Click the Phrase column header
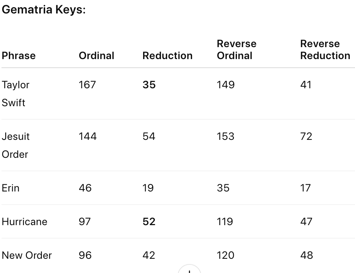This screenshot has width=355, height=273. tap(19, 56)
